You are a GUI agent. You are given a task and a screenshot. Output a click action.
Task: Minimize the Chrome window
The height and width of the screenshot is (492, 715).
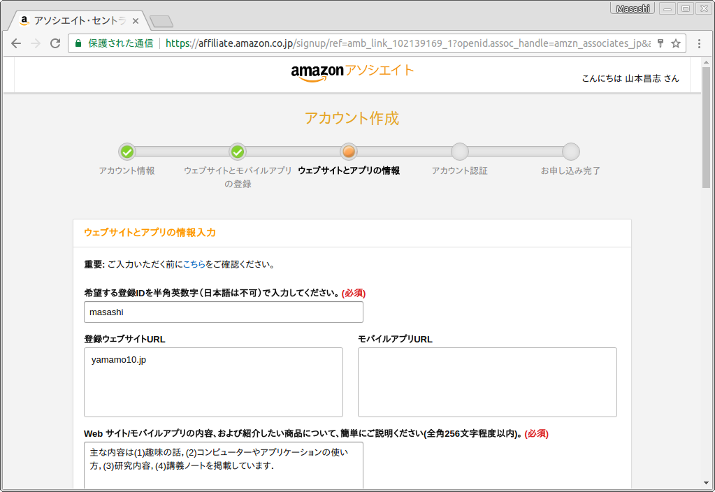click(x=667, y=8)
